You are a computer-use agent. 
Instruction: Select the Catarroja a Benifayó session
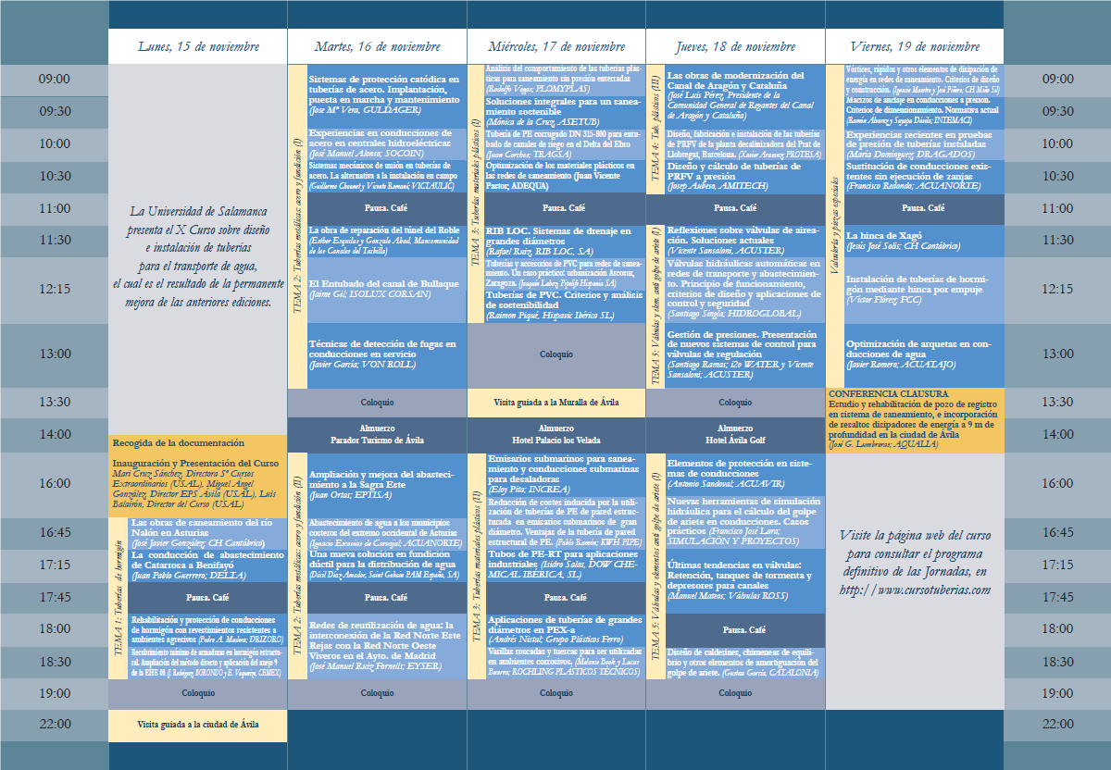point(206,565)
